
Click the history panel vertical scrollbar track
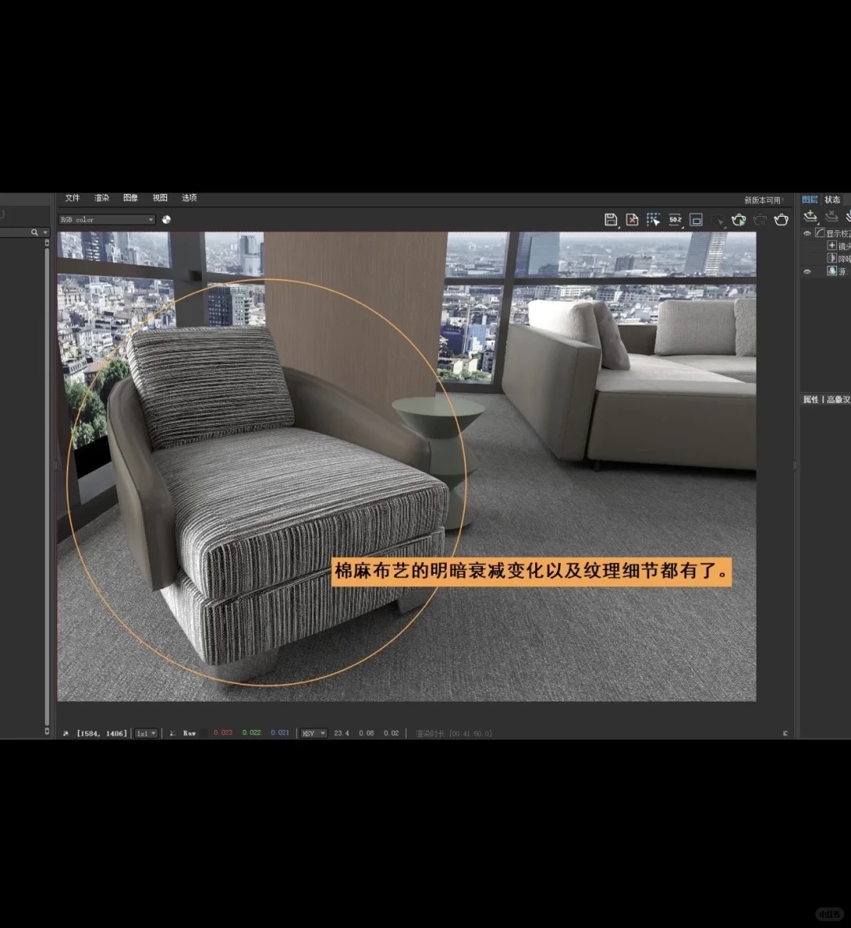47,486
